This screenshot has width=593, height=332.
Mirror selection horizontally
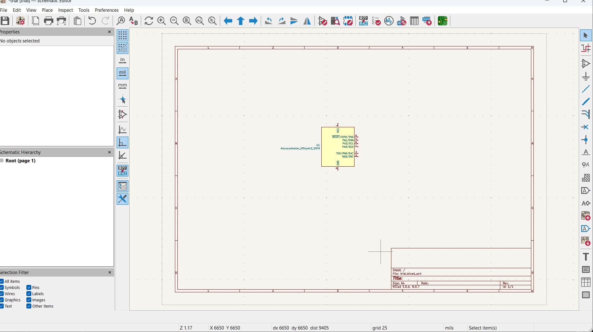(x=307, y=21)
